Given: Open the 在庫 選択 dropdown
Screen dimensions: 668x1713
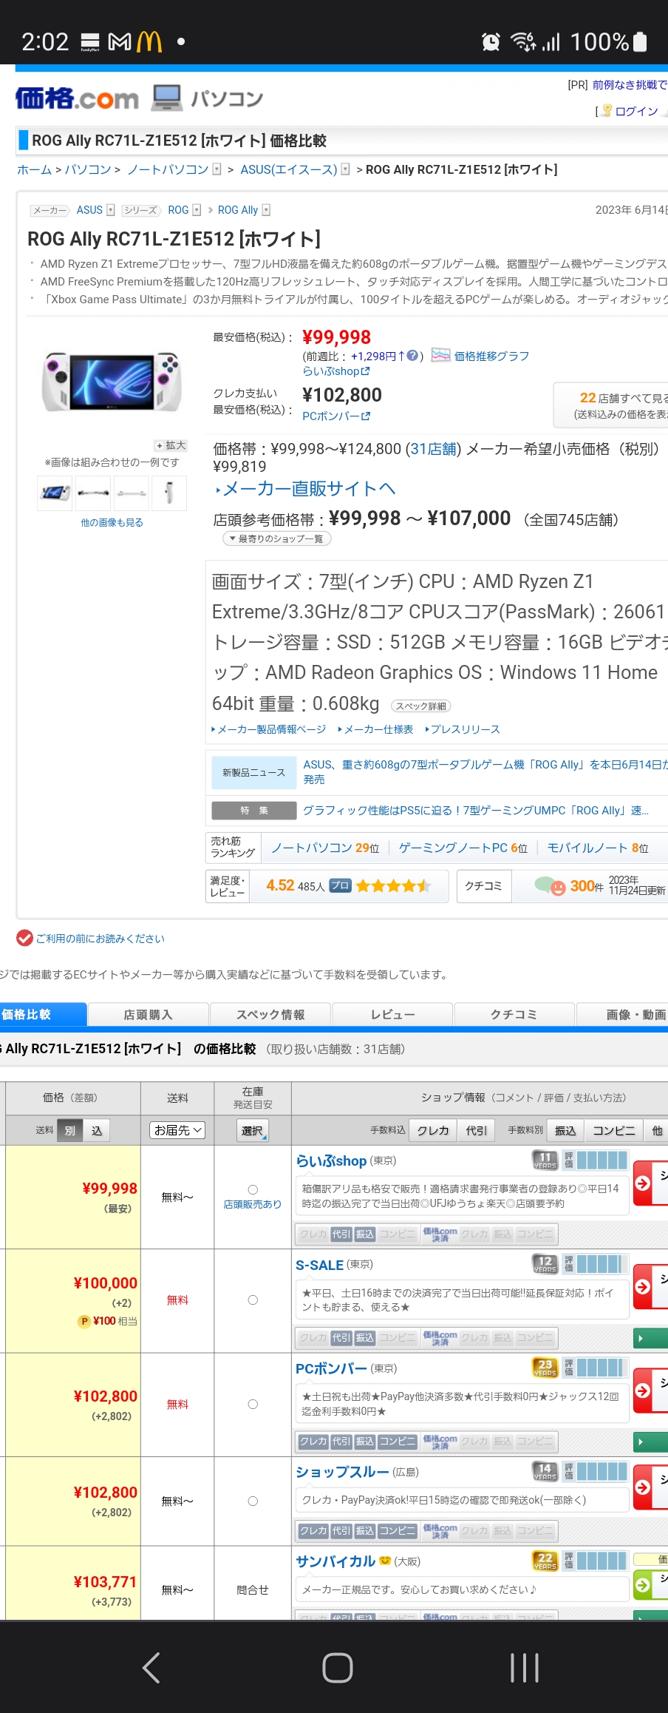Looking at the screenshot, I should pyautogui.click(x=253, y=1130).
